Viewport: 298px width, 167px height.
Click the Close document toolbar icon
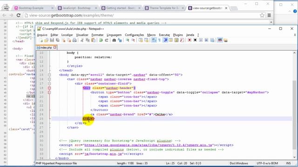tap(63, 40)
